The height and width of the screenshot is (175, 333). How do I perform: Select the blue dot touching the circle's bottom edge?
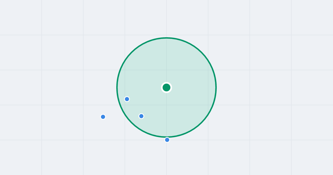(167, 140)
